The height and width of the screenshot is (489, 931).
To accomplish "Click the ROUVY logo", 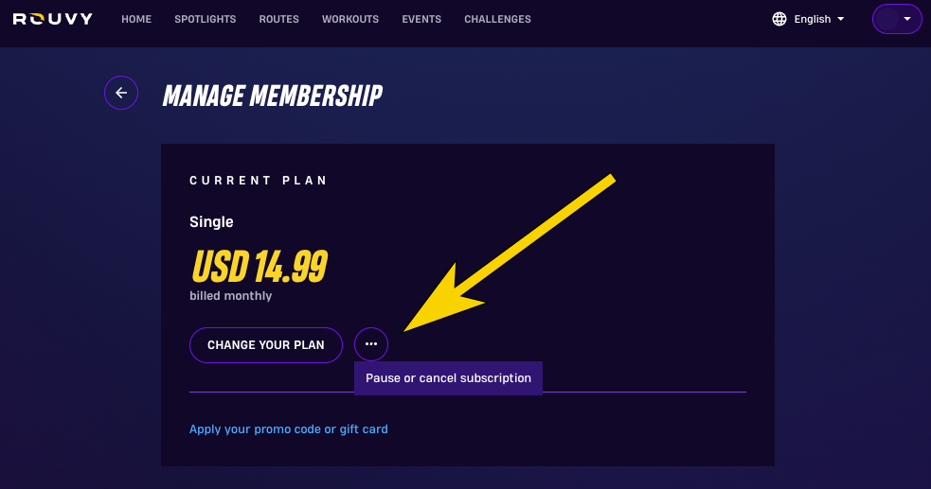I will [53, 19].
